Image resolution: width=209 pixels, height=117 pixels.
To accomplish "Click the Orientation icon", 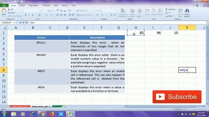I will [70, 10].
